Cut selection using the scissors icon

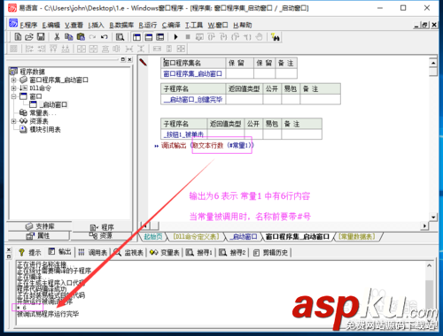click(x=57, y=37)
